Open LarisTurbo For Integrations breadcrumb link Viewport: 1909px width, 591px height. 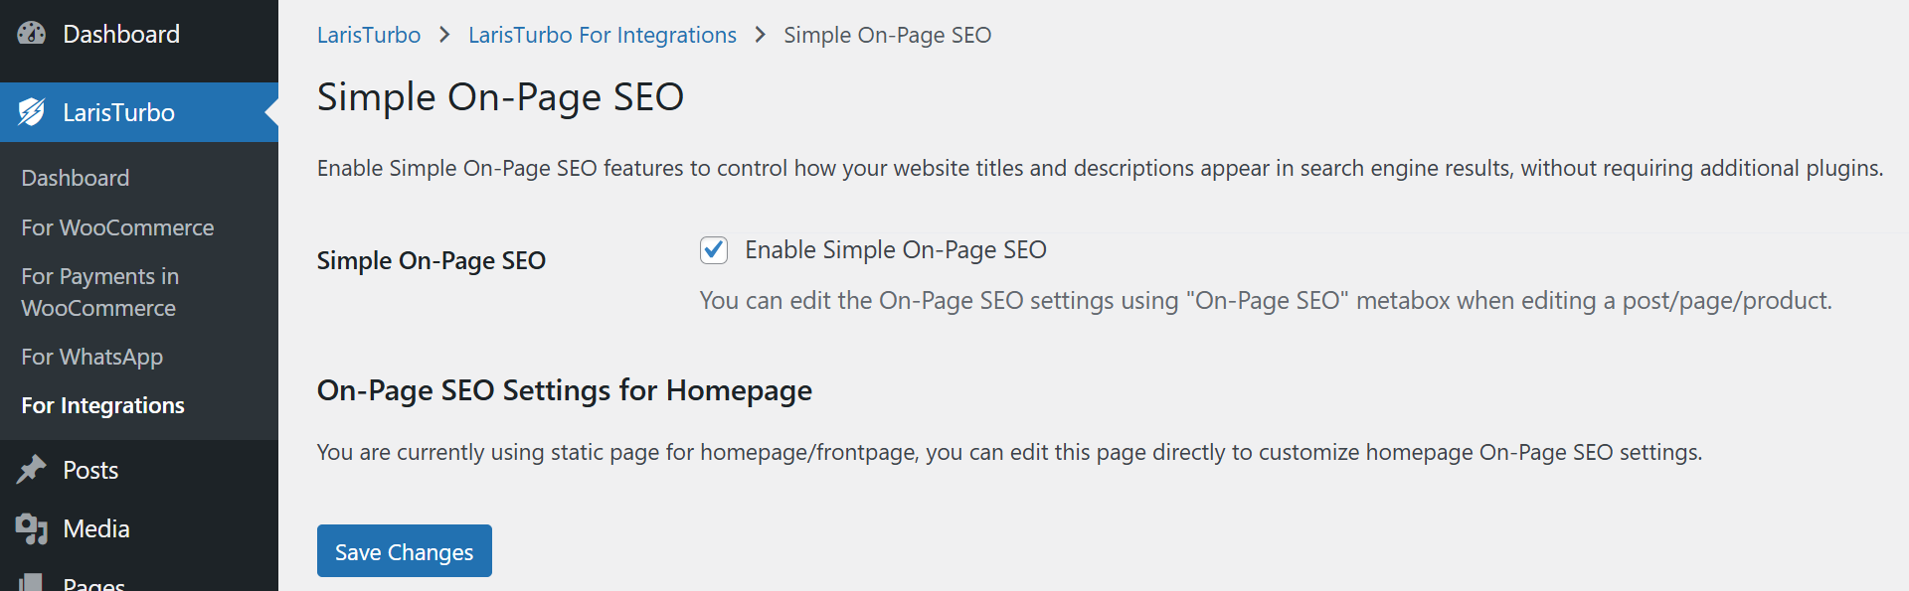click(602, 35)
